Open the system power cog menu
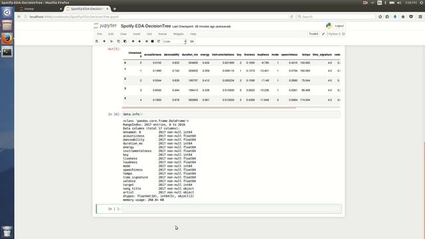425x239 pixels. [422, 3]
